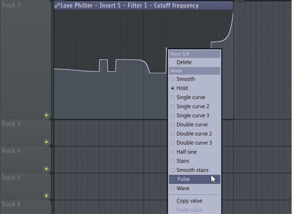
Task: Choose the Single curve 2 mode
Action: [x=195, y=106]
